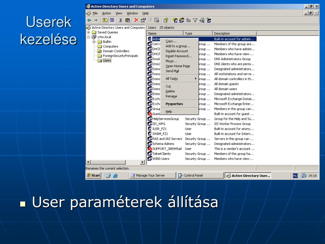This screenshot has height=244, width=325.
Task: Click the Cut scissors toolbar icon
Action: coord(121,20)
